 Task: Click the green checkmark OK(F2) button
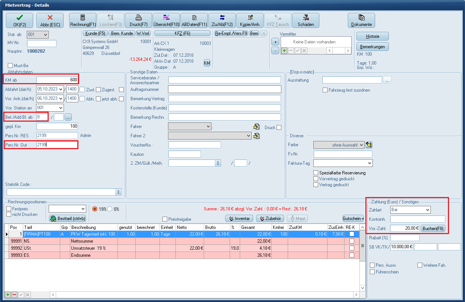click(x=19, y=20)
